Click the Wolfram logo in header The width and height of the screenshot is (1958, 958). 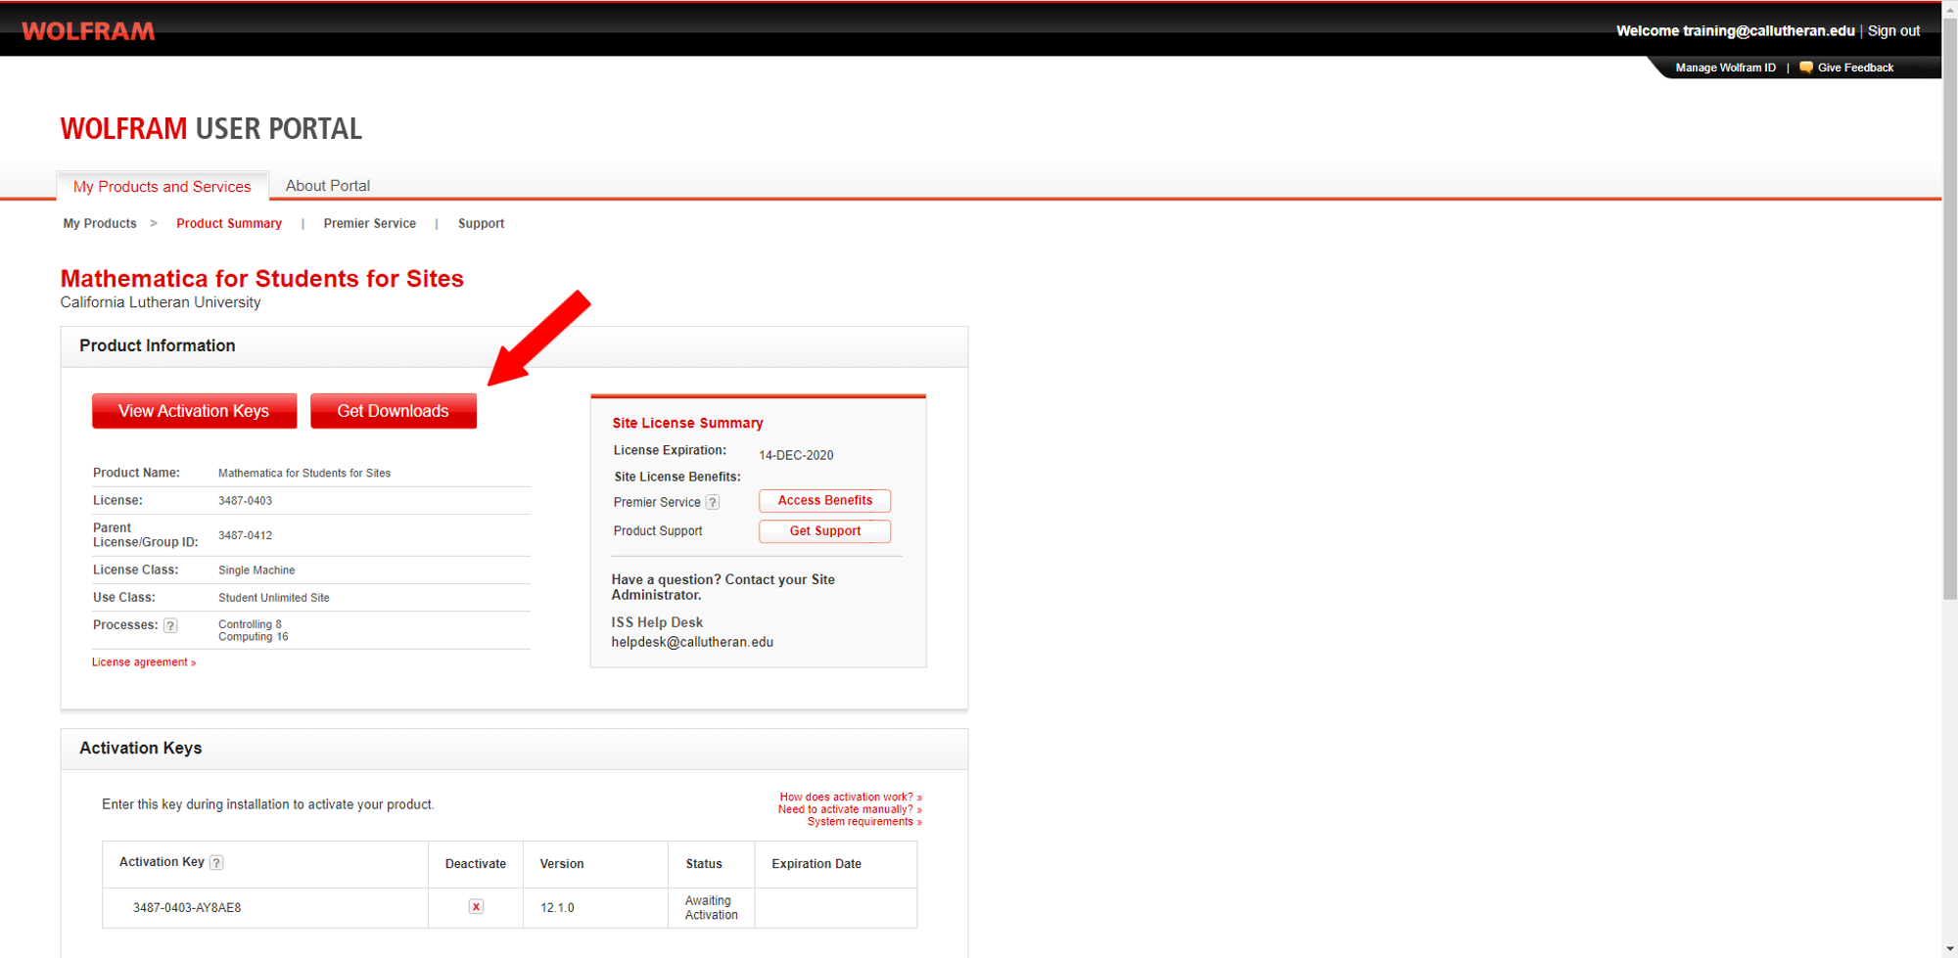88,31
